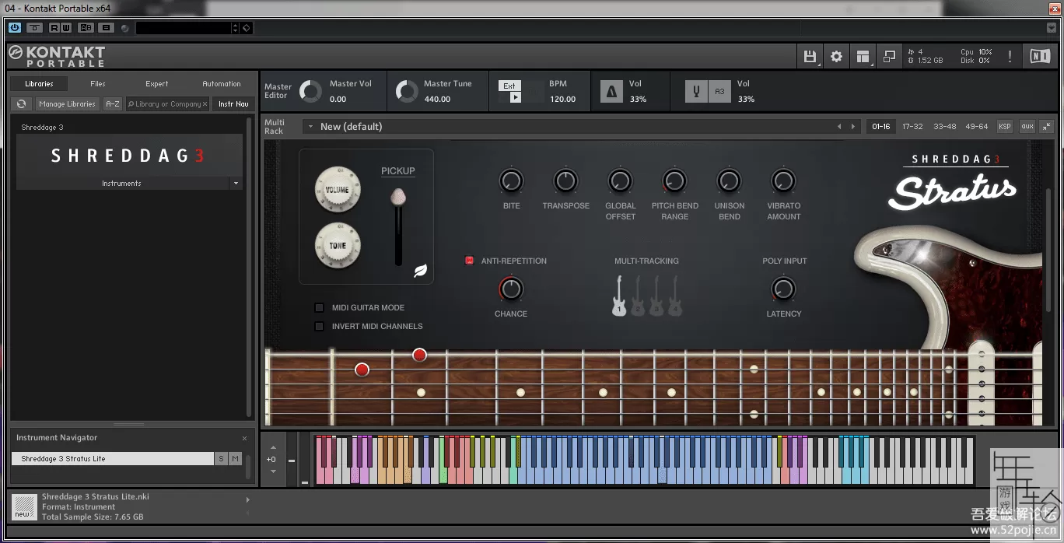The width and height of the screenshot is (1064, 543).
Task: Click the rack minimize arrows icon
Action: point(1046,126)
